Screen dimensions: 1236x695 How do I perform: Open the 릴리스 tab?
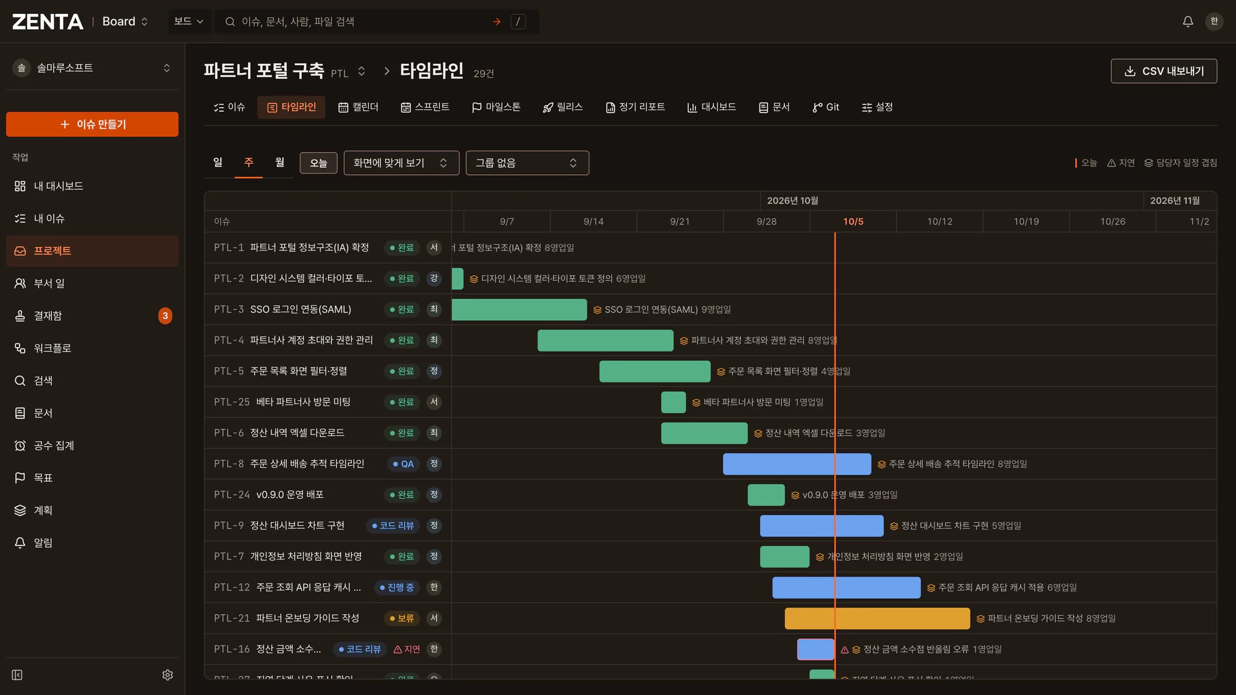(x=563, y=107)
